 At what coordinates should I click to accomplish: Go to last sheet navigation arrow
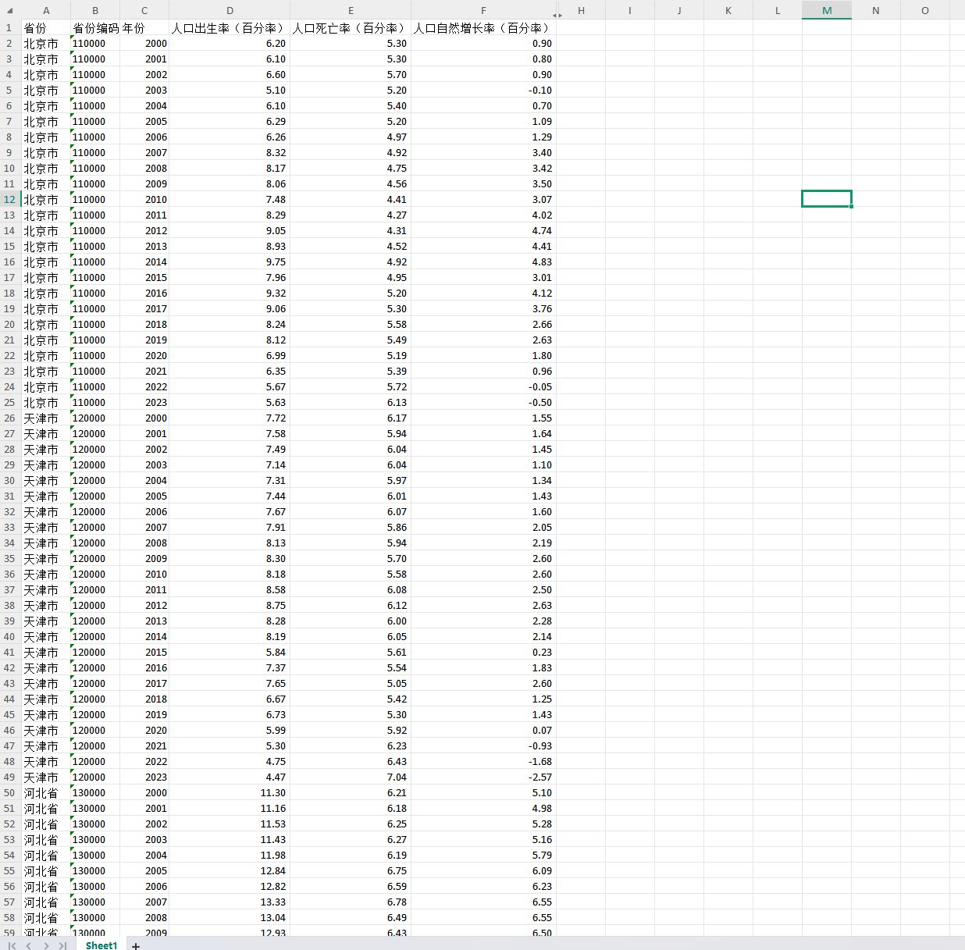pyautogui.click(x=62, y=945)
